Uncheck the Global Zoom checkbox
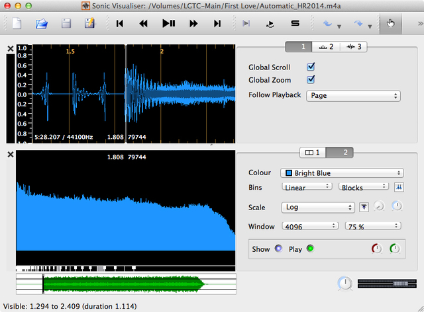The image size is (424, 312). [x=311, y=80]
